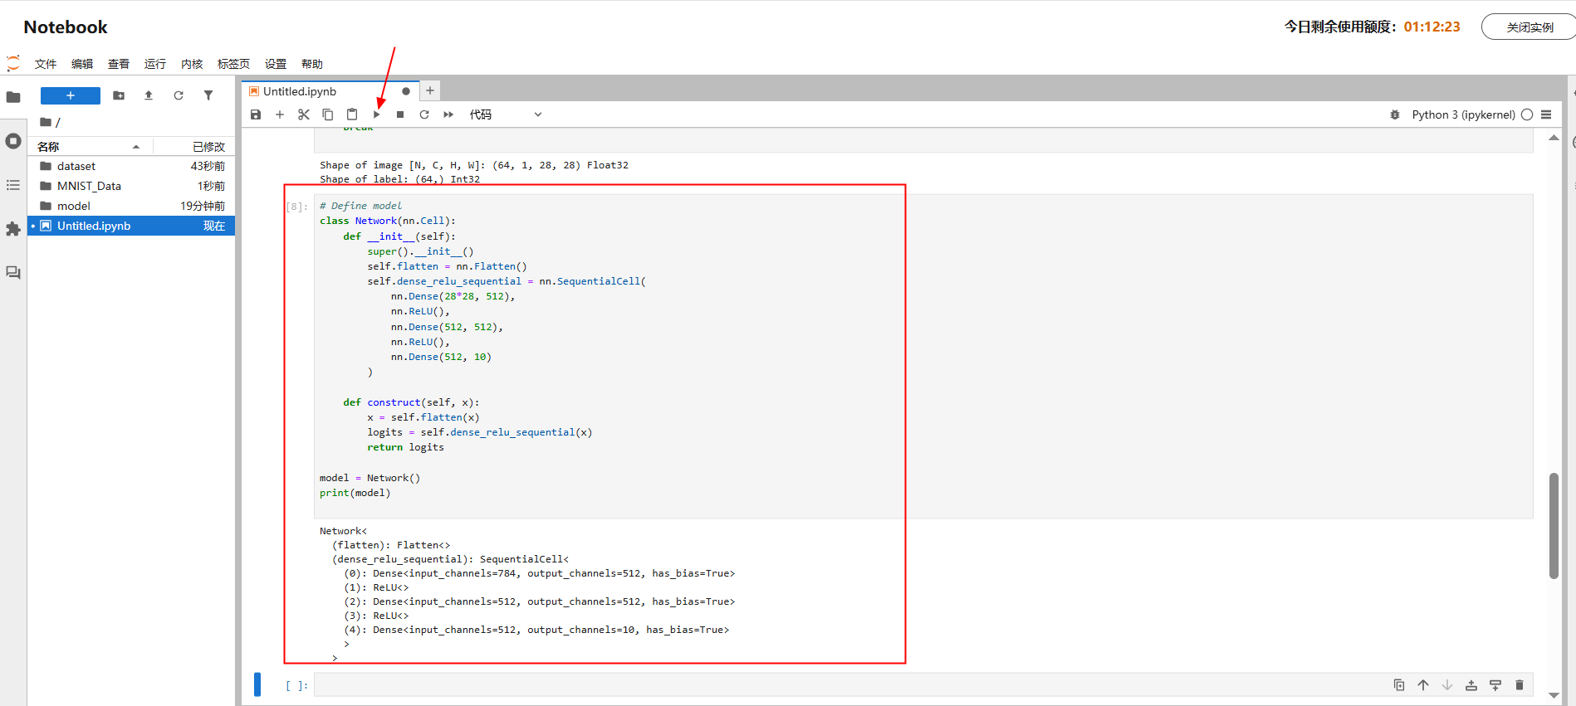Open the 编辑 menu
This screenshot has height=706, width=1576.
click(x=82, y=64)
